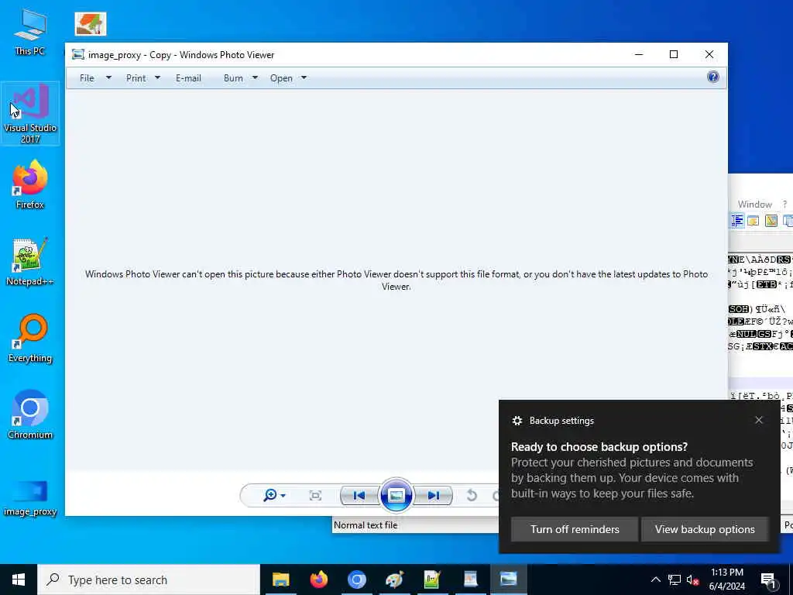Open the Photo Viewer help icon

pos(712,77)
